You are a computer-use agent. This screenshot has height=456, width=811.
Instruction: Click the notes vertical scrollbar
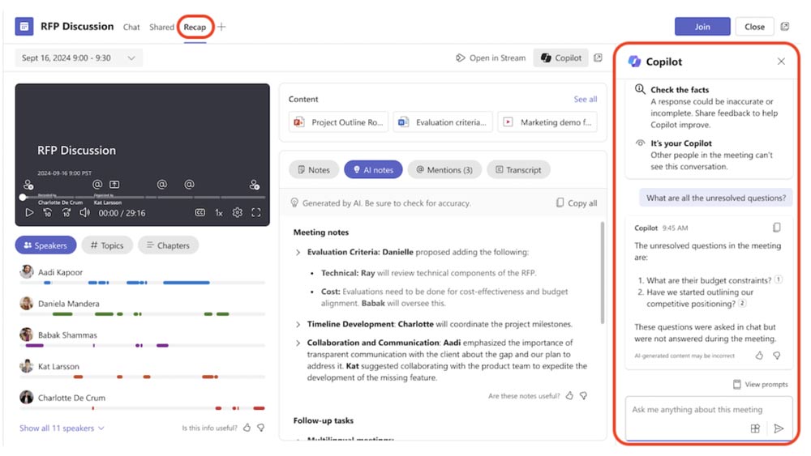(602, 273)
